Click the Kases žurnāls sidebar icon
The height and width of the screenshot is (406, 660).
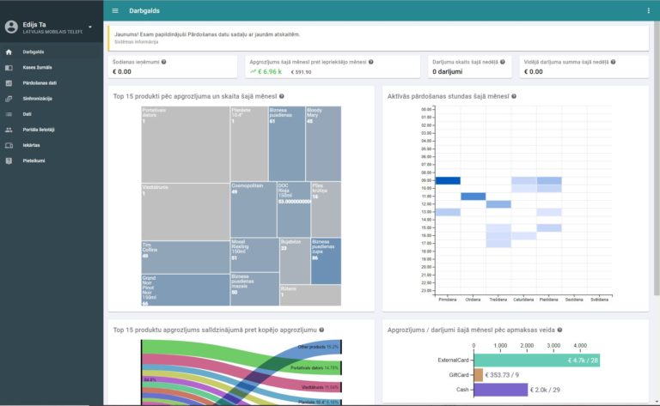tap(9, 68)
